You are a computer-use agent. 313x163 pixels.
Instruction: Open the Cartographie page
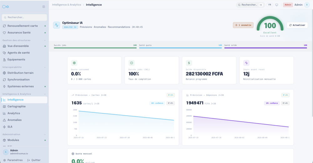[x=24, y=106]
